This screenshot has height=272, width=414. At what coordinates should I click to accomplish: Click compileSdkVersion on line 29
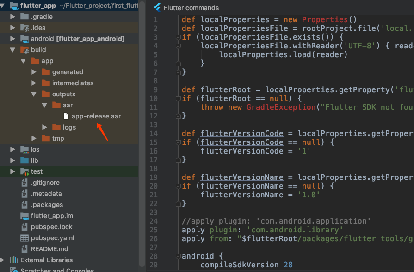tap(240, 265)
